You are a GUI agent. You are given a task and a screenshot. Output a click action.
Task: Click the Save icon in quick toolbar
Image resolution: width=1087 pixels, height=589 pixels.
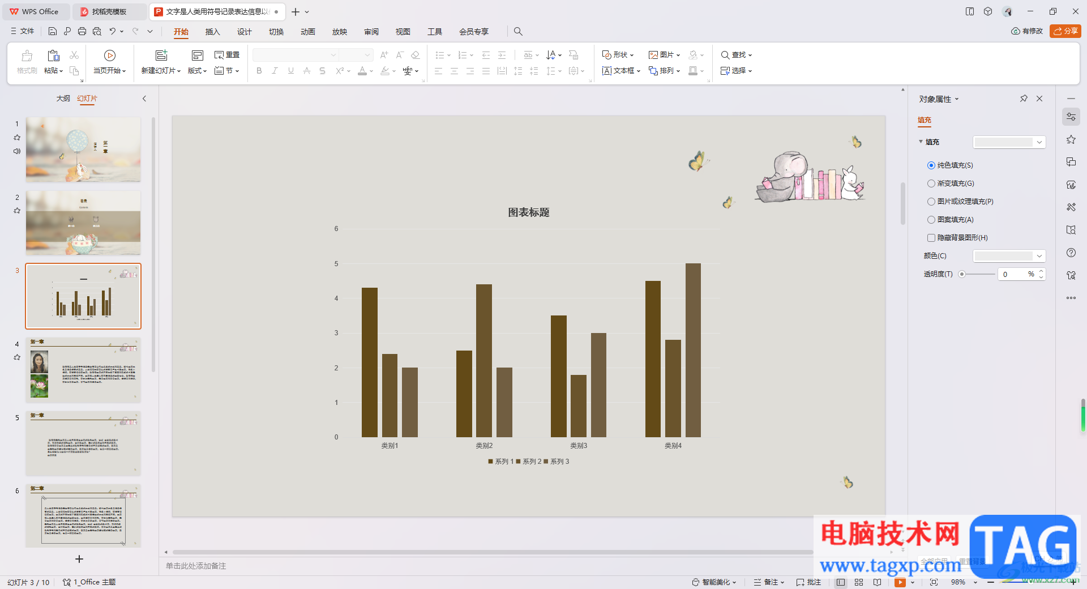point(52,31)
